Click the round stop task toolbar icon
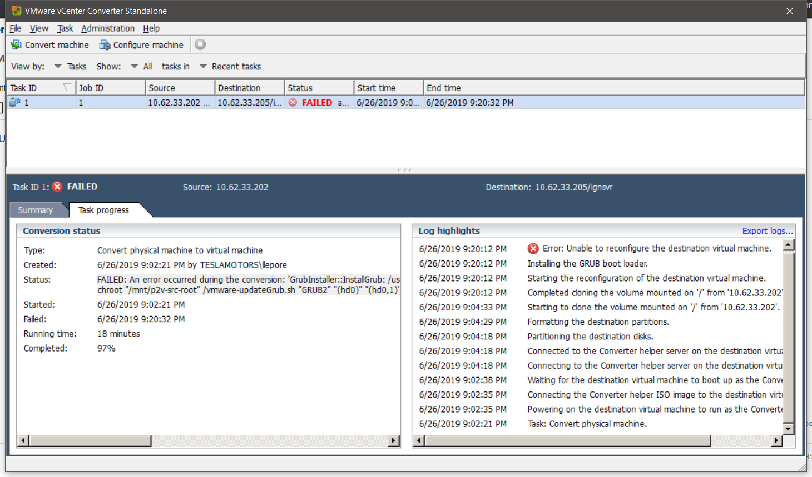The height and width of the screenshot is (477, 812). 200,44
